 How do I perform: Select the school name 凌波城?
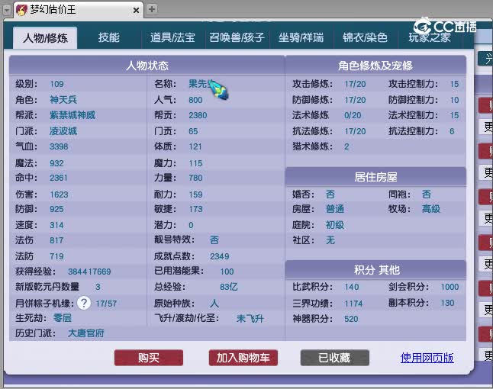pos(63,130)
